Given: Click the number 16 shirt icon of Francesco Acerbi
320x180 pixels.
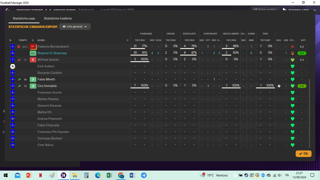Looking at the screenshot, I should 12,92.
